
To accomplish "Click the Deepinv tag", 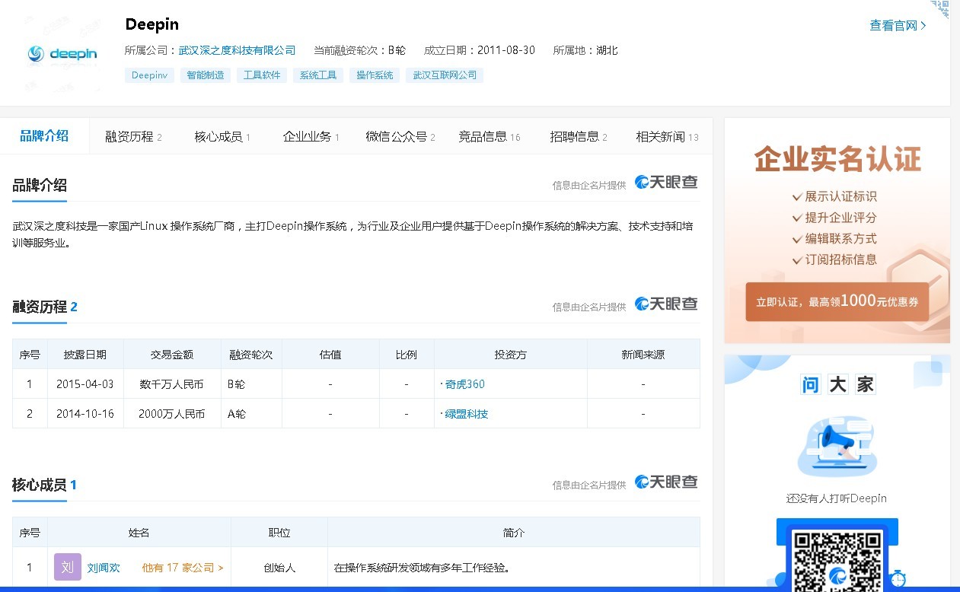I will [x=149, y=75].
